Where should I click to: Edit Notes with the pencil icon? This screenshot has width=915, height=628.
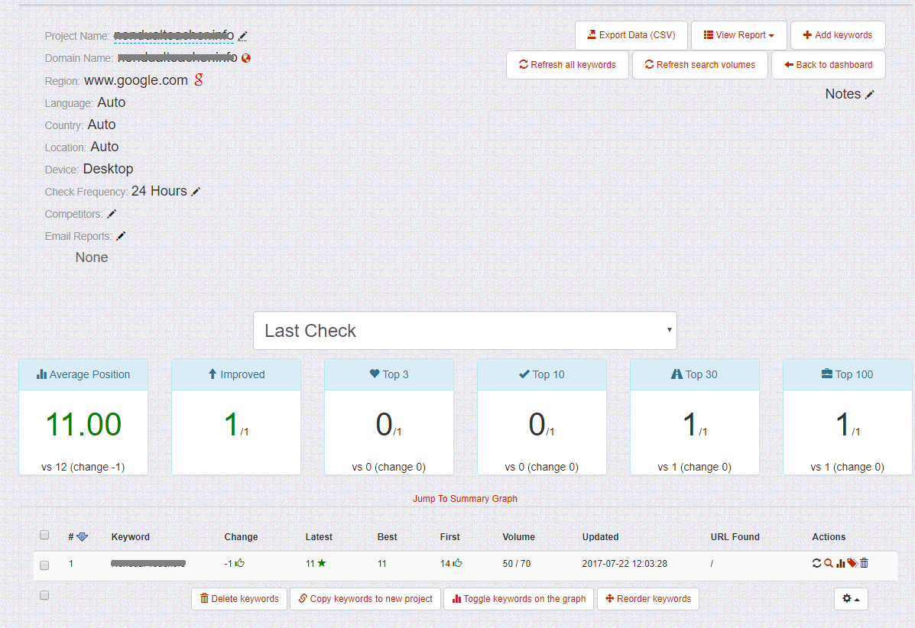(x=869, y=95)
